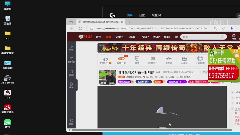Click the zoom magnifier icon in the address bar
Viewport: 240px width, 135px height.
tap(215, 28)
